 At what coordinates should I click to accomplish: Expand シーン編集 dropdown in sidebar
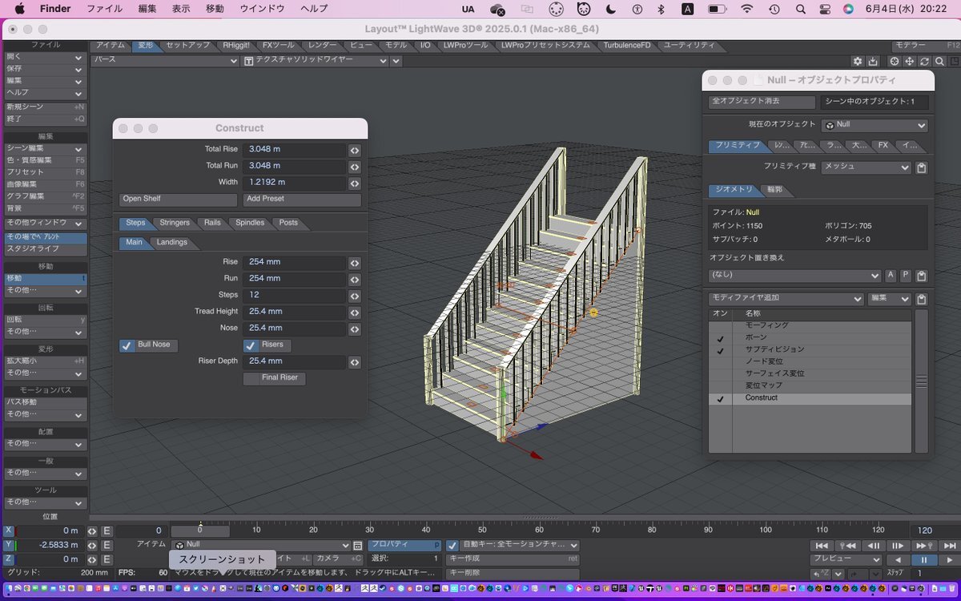click(x=45, y=149)
